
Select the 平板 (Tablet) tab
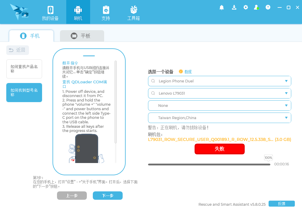point(82,36)
